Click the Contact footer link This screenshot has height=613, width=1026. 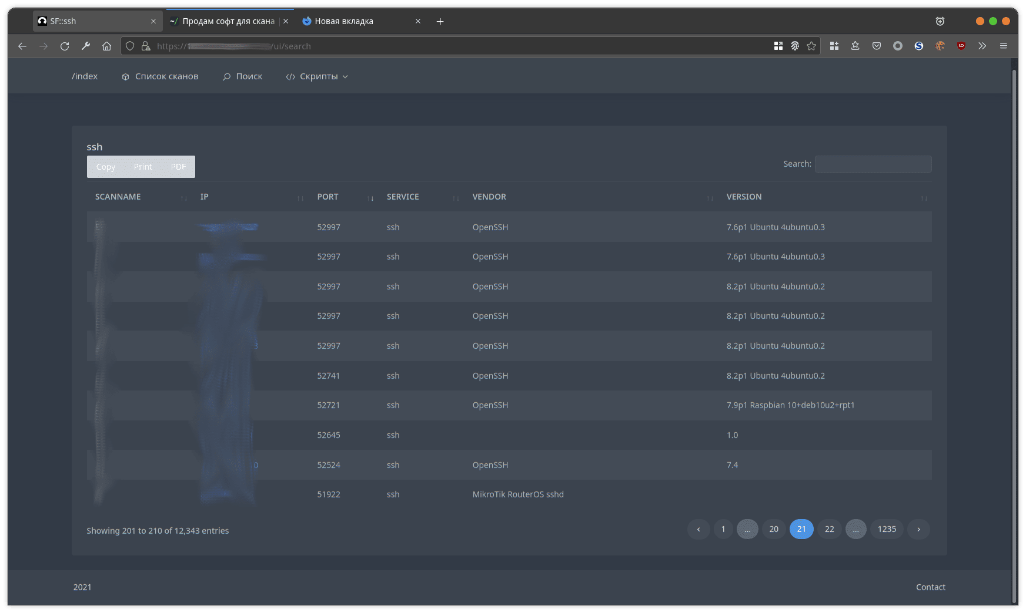[930, 587]
